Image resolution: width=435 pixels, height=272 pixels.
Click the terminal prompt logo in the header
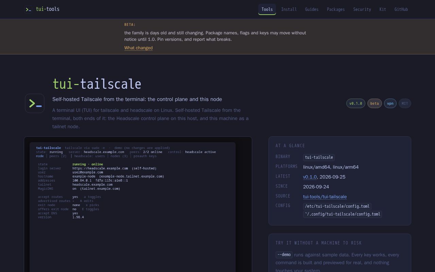(29, 9)
